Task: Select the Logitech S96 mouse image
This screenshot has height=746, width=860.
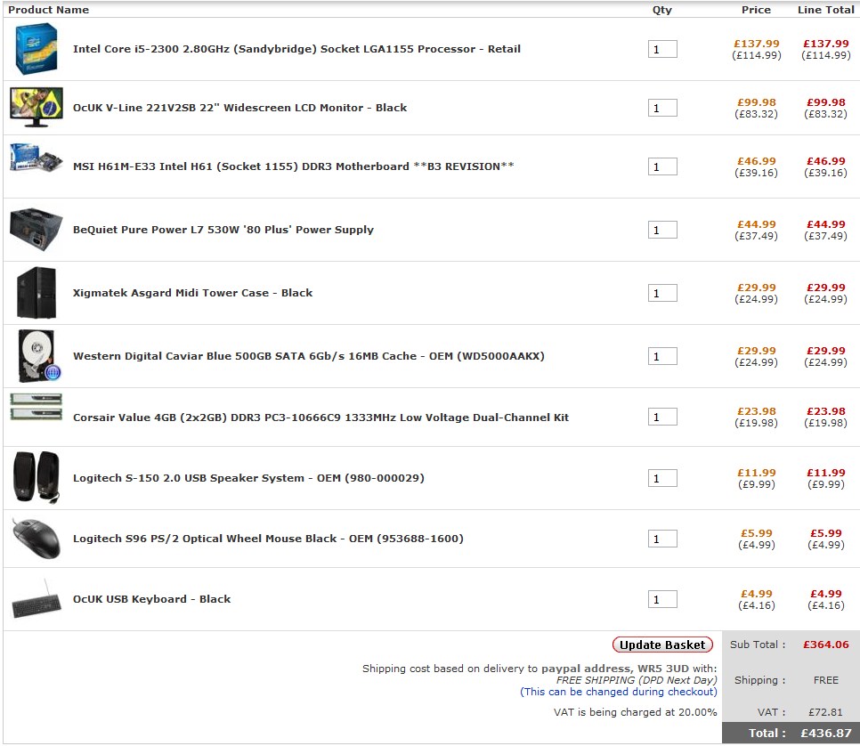Action: coord(37,539)
